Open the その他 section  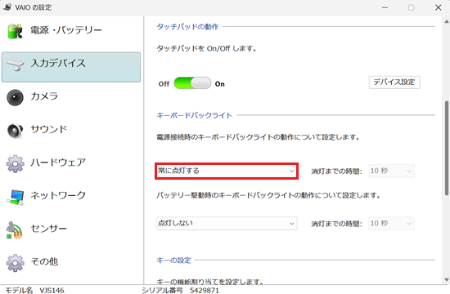(71, 263)
